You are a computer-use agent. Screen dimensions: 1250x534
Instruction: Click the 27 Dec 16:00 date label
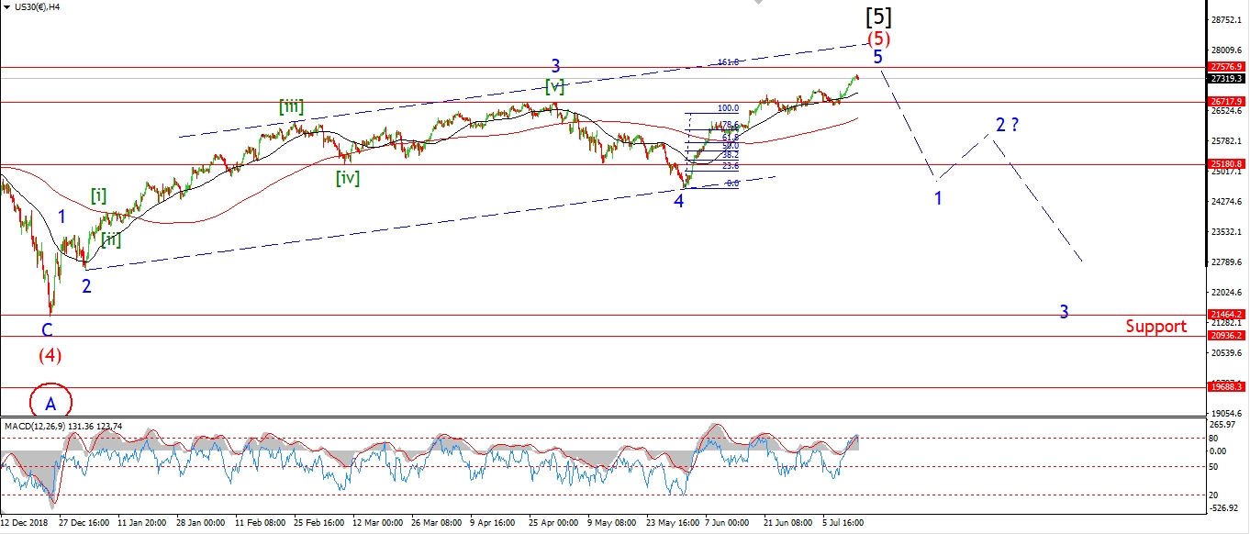coord(85,522)
